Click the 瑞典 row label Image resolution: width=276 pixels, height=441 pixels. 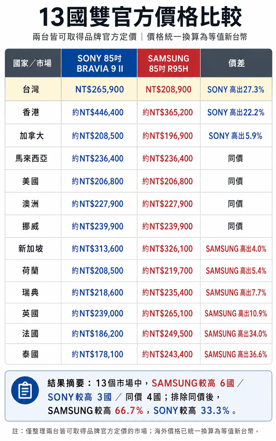click(x=30, y=293)
